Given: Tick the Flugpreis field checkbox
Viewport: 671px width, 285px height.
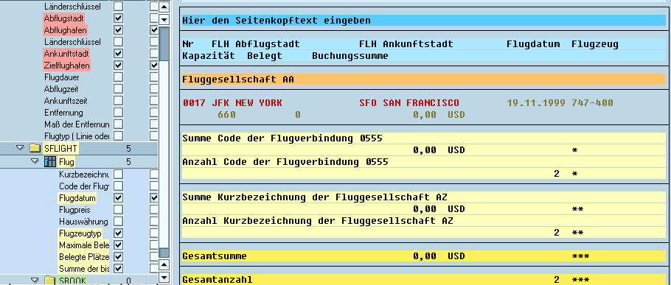Looking at the screenshot, I should pyautogui.click(x=118, y=210).
